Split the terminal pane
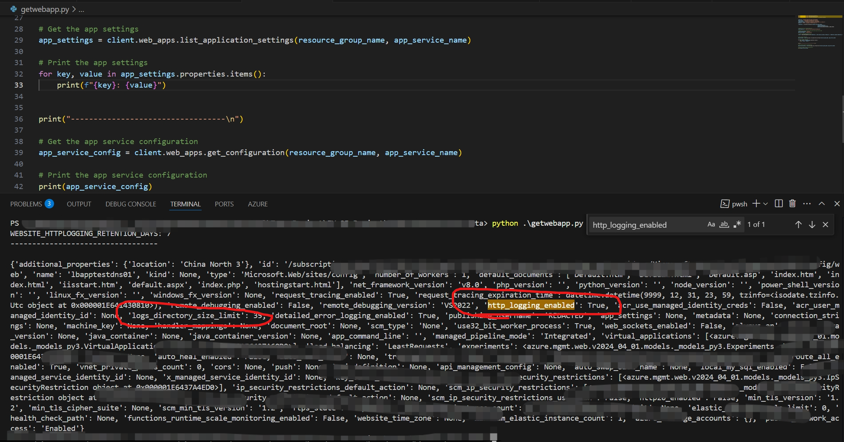This screenshot has height=442, width=844. point(779,204)
